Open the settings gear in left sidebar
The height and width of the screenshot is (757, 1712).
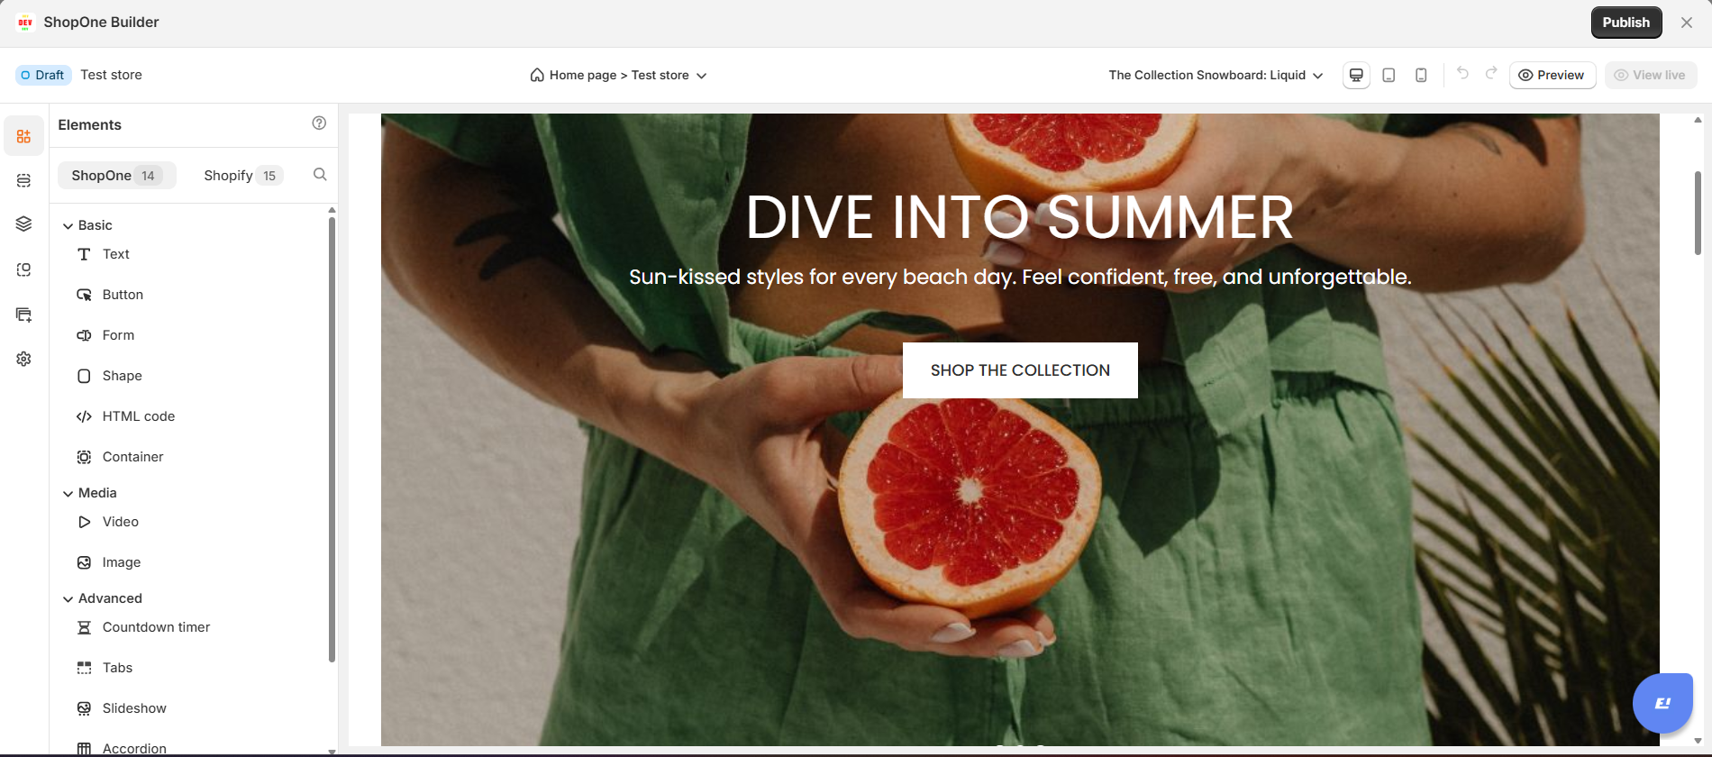(x=24, y=359)
